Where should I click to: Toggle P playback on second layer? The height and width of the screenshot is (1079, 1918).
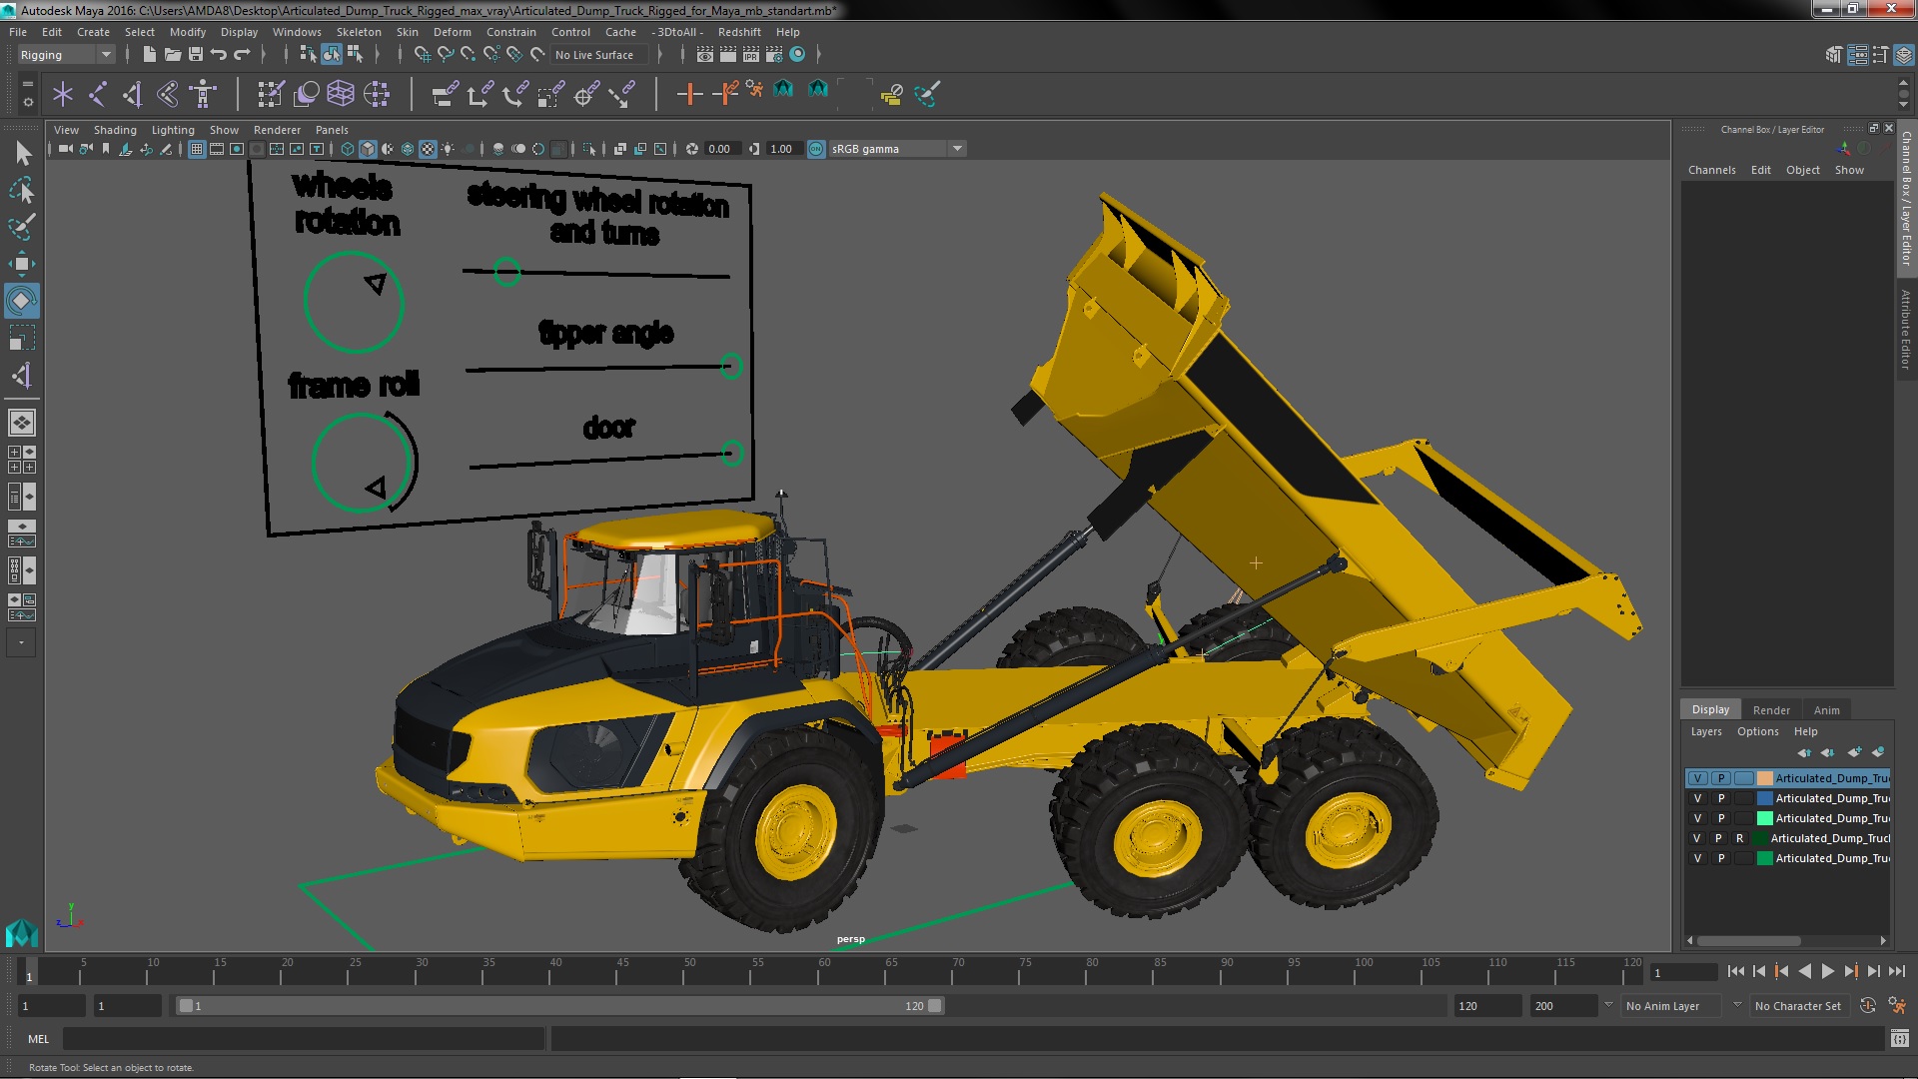1720,798
